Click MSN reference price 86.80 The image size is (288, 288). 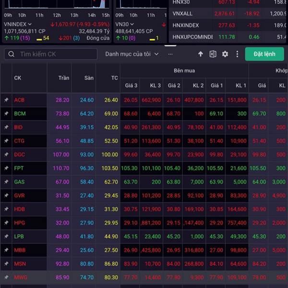pos(111,264)
